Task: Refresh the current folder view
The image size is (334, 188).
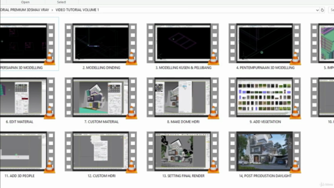Action: coord(323,10)
